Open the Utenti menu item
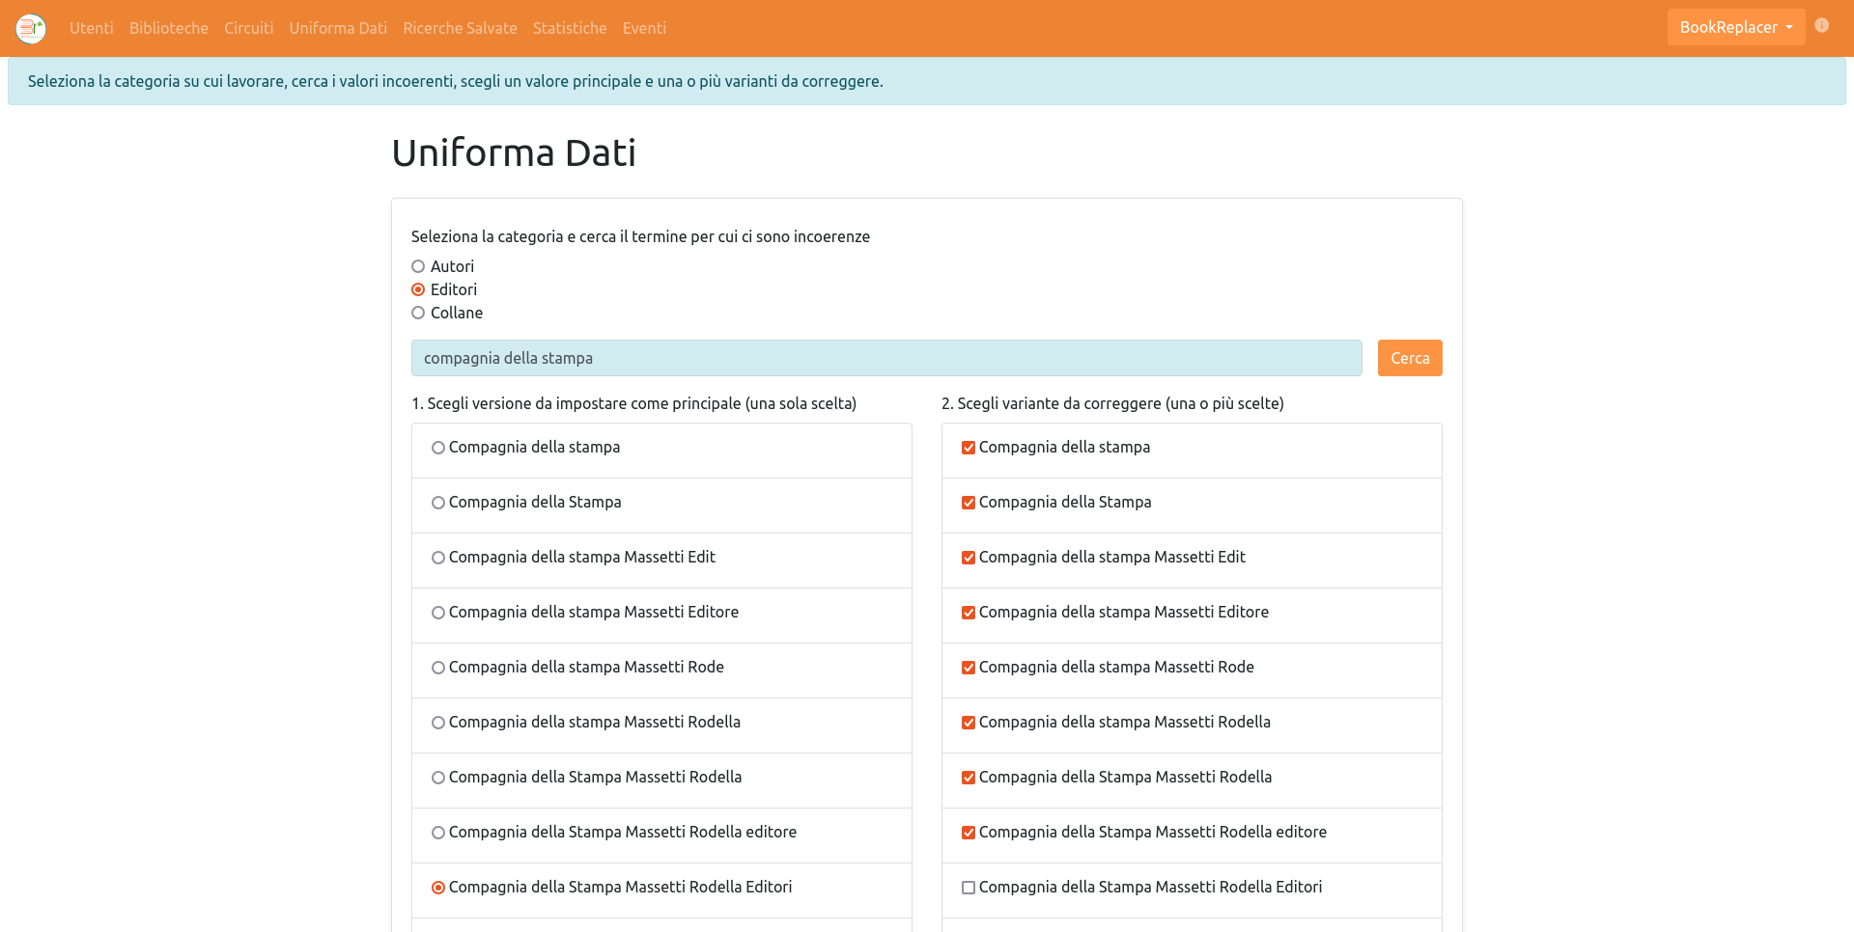This screenshot has height=932, width=1854. (x=91, y=28)
